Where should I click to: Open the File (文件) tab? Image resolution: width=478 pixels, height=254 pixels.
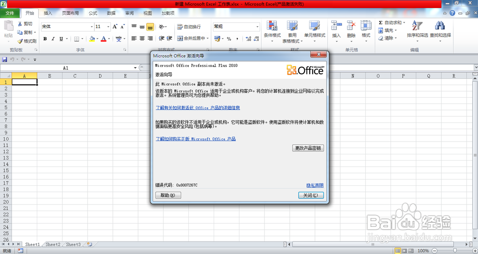pos(10,13)
